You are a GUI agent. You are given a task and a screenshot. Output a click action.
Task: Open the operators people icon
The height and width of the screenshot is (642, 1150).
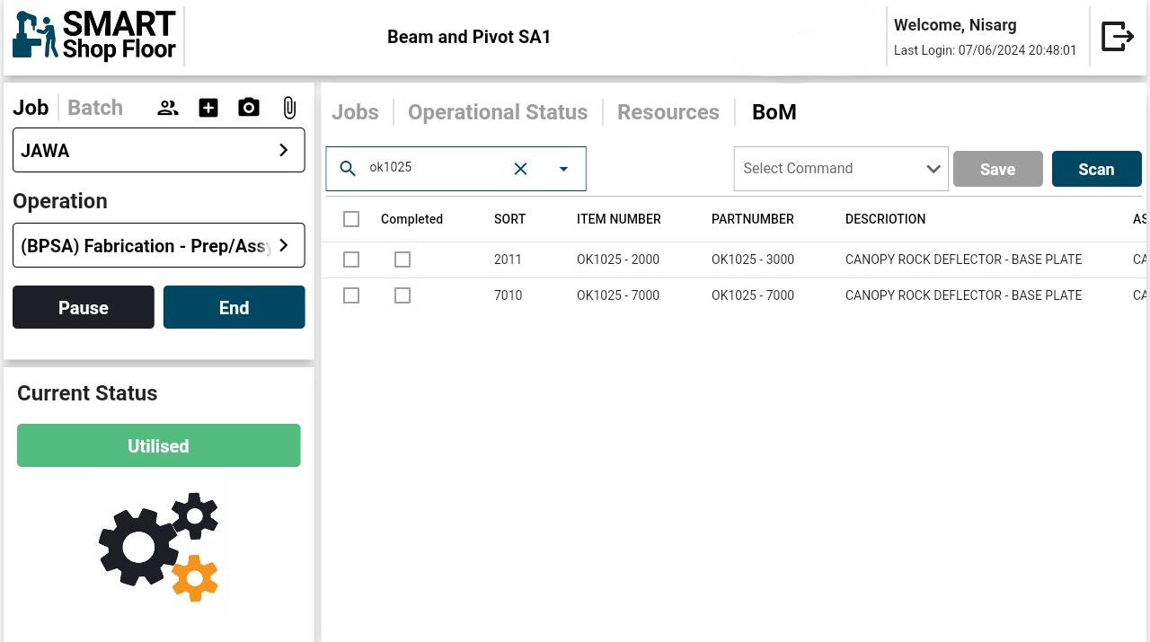click(x=168, y=109)
